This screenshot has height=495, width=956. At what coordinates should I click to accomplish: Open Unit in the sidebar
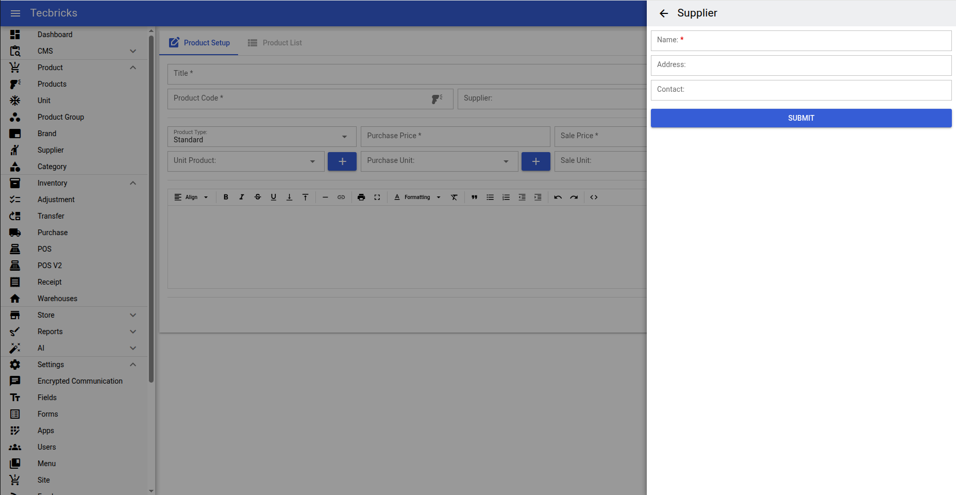[74, 101]
